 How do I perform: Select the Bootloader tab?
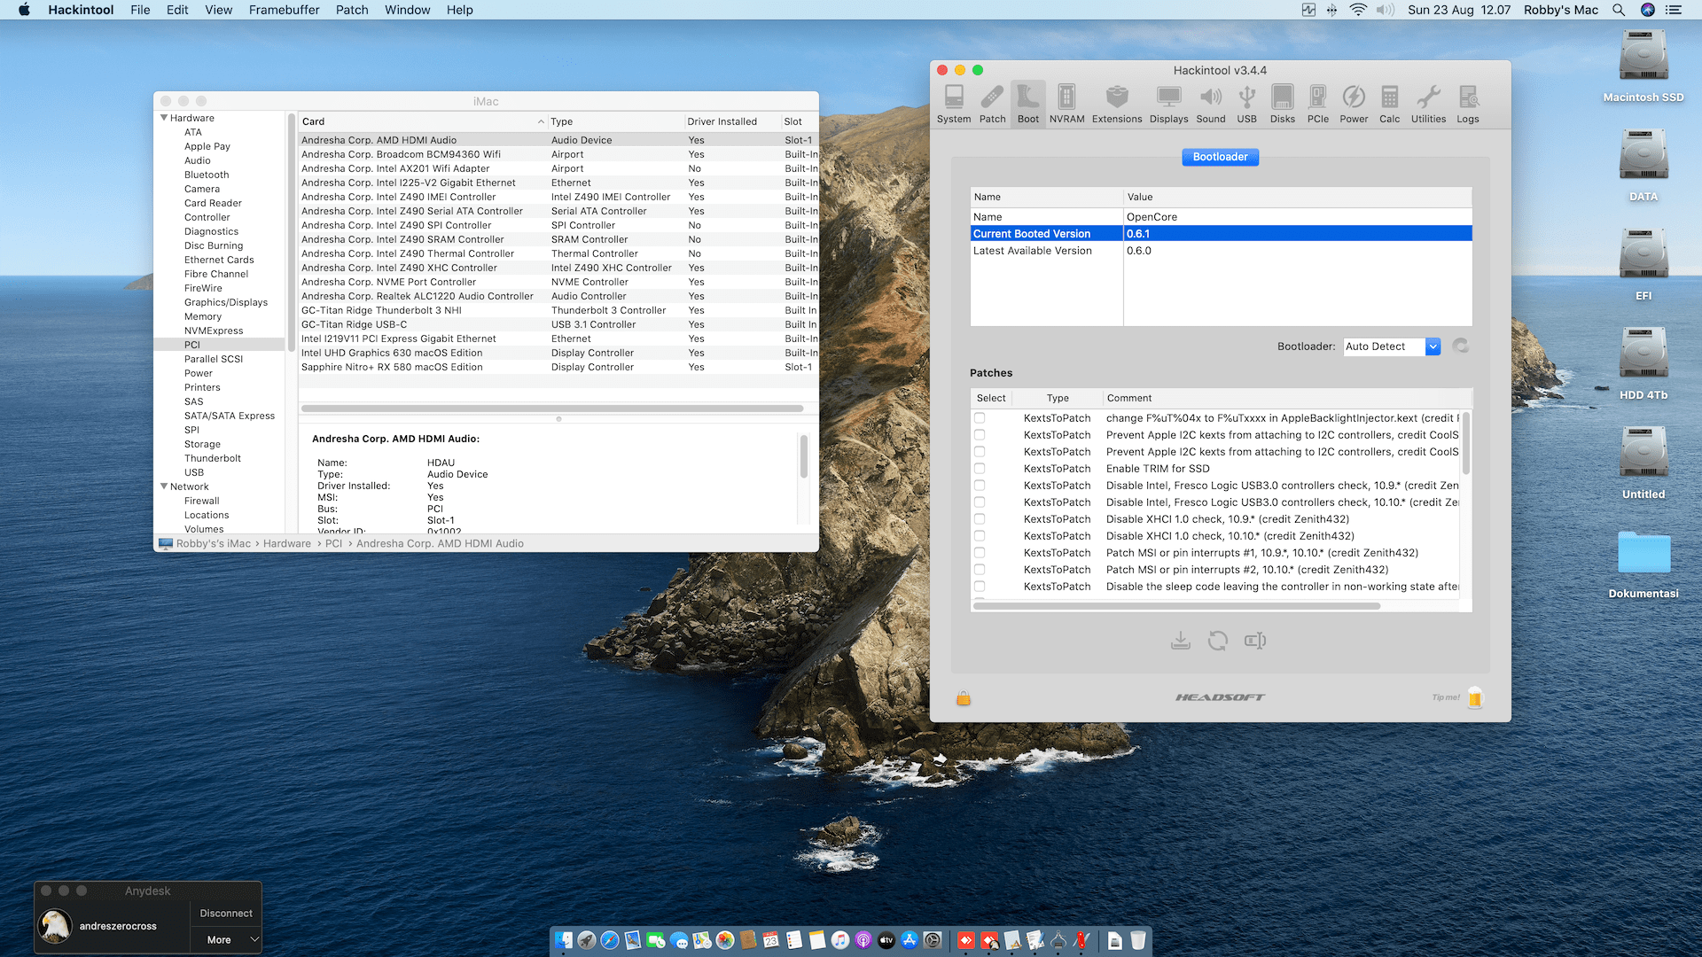(1220, 157)
